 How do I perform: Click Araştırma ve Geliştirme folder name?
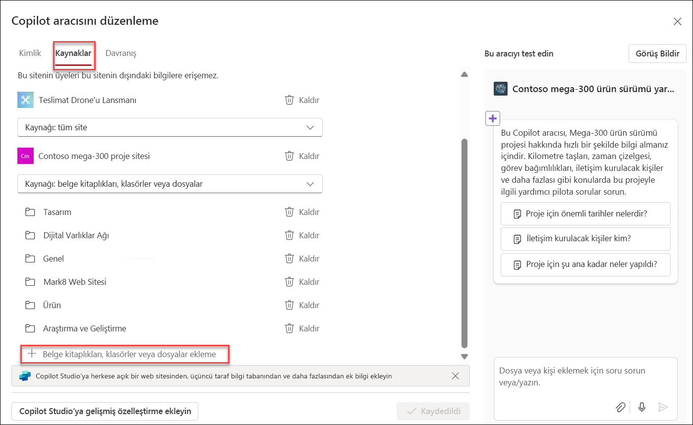pyautogui.click(x=85, y=328)
